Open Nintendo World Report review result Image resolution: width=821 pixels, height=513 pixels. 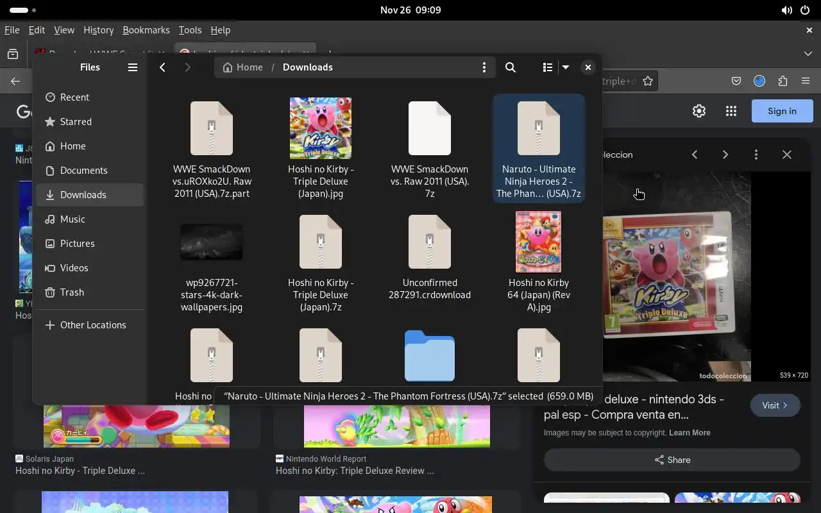355,471
